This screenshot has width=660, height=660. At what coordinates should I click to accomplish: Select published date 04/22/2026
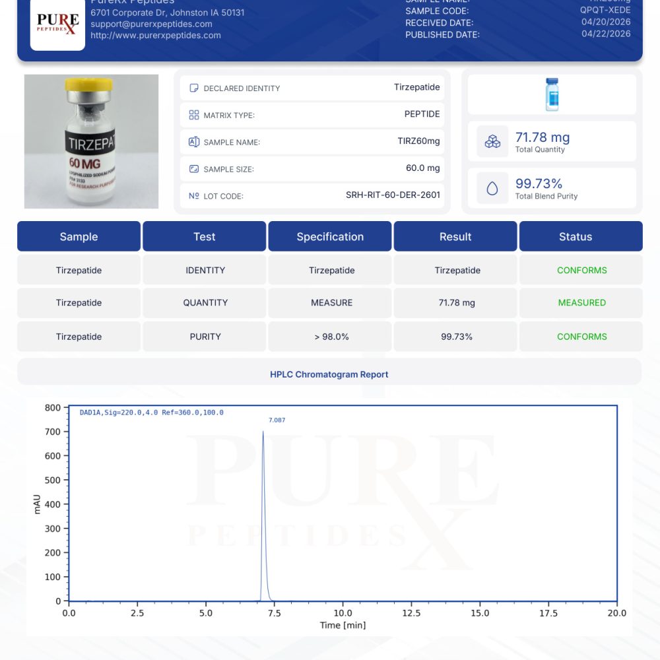click(606, 33)
